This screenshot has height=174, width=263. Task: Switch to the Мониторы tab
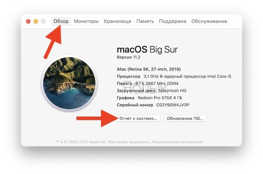[x=86, y=21]
